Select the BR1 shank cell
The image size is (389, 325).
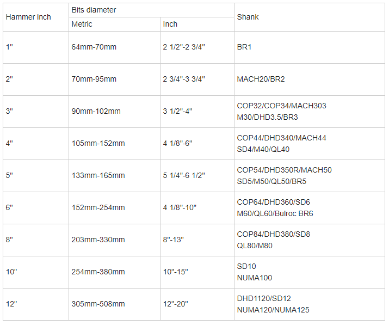tap(310, 47)
